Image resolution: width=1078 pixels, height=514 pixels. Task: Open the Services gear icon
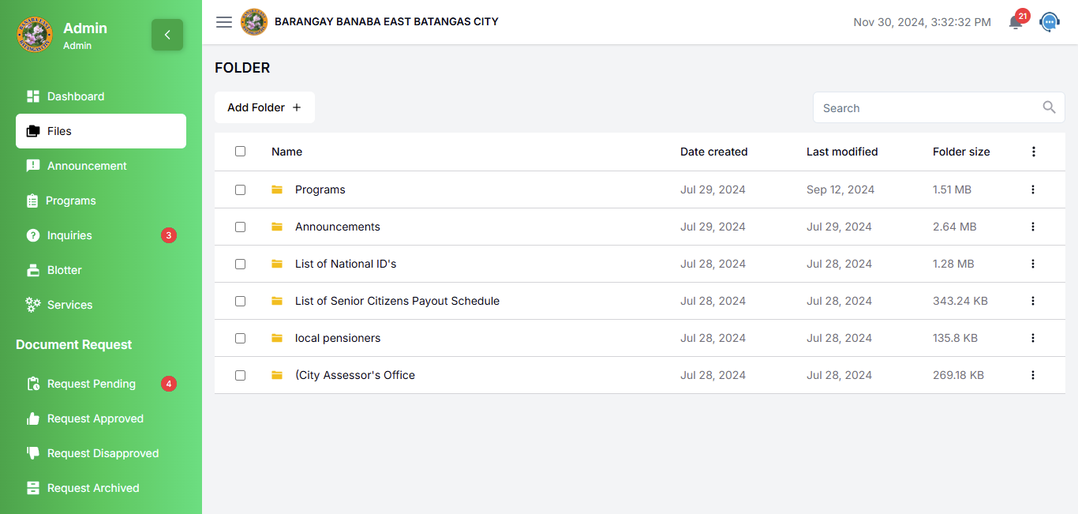[32, 304]
